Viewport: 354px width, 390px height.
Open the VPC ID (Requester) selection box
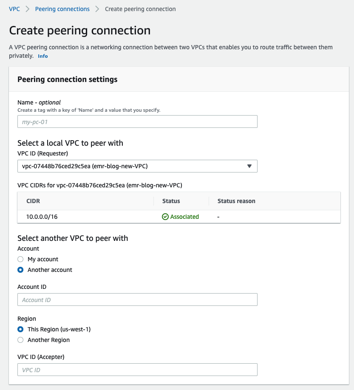pos(132,166)
